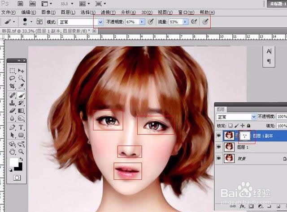This screenshot has width=287, height=212.
Task: Select the Brush tool in toolbox
Action: tap(21, 95)
